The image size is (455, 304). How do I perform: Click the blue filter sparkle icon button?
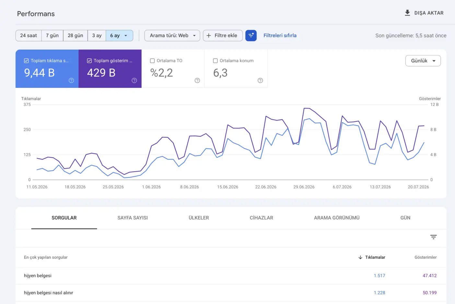coord(251,35)
